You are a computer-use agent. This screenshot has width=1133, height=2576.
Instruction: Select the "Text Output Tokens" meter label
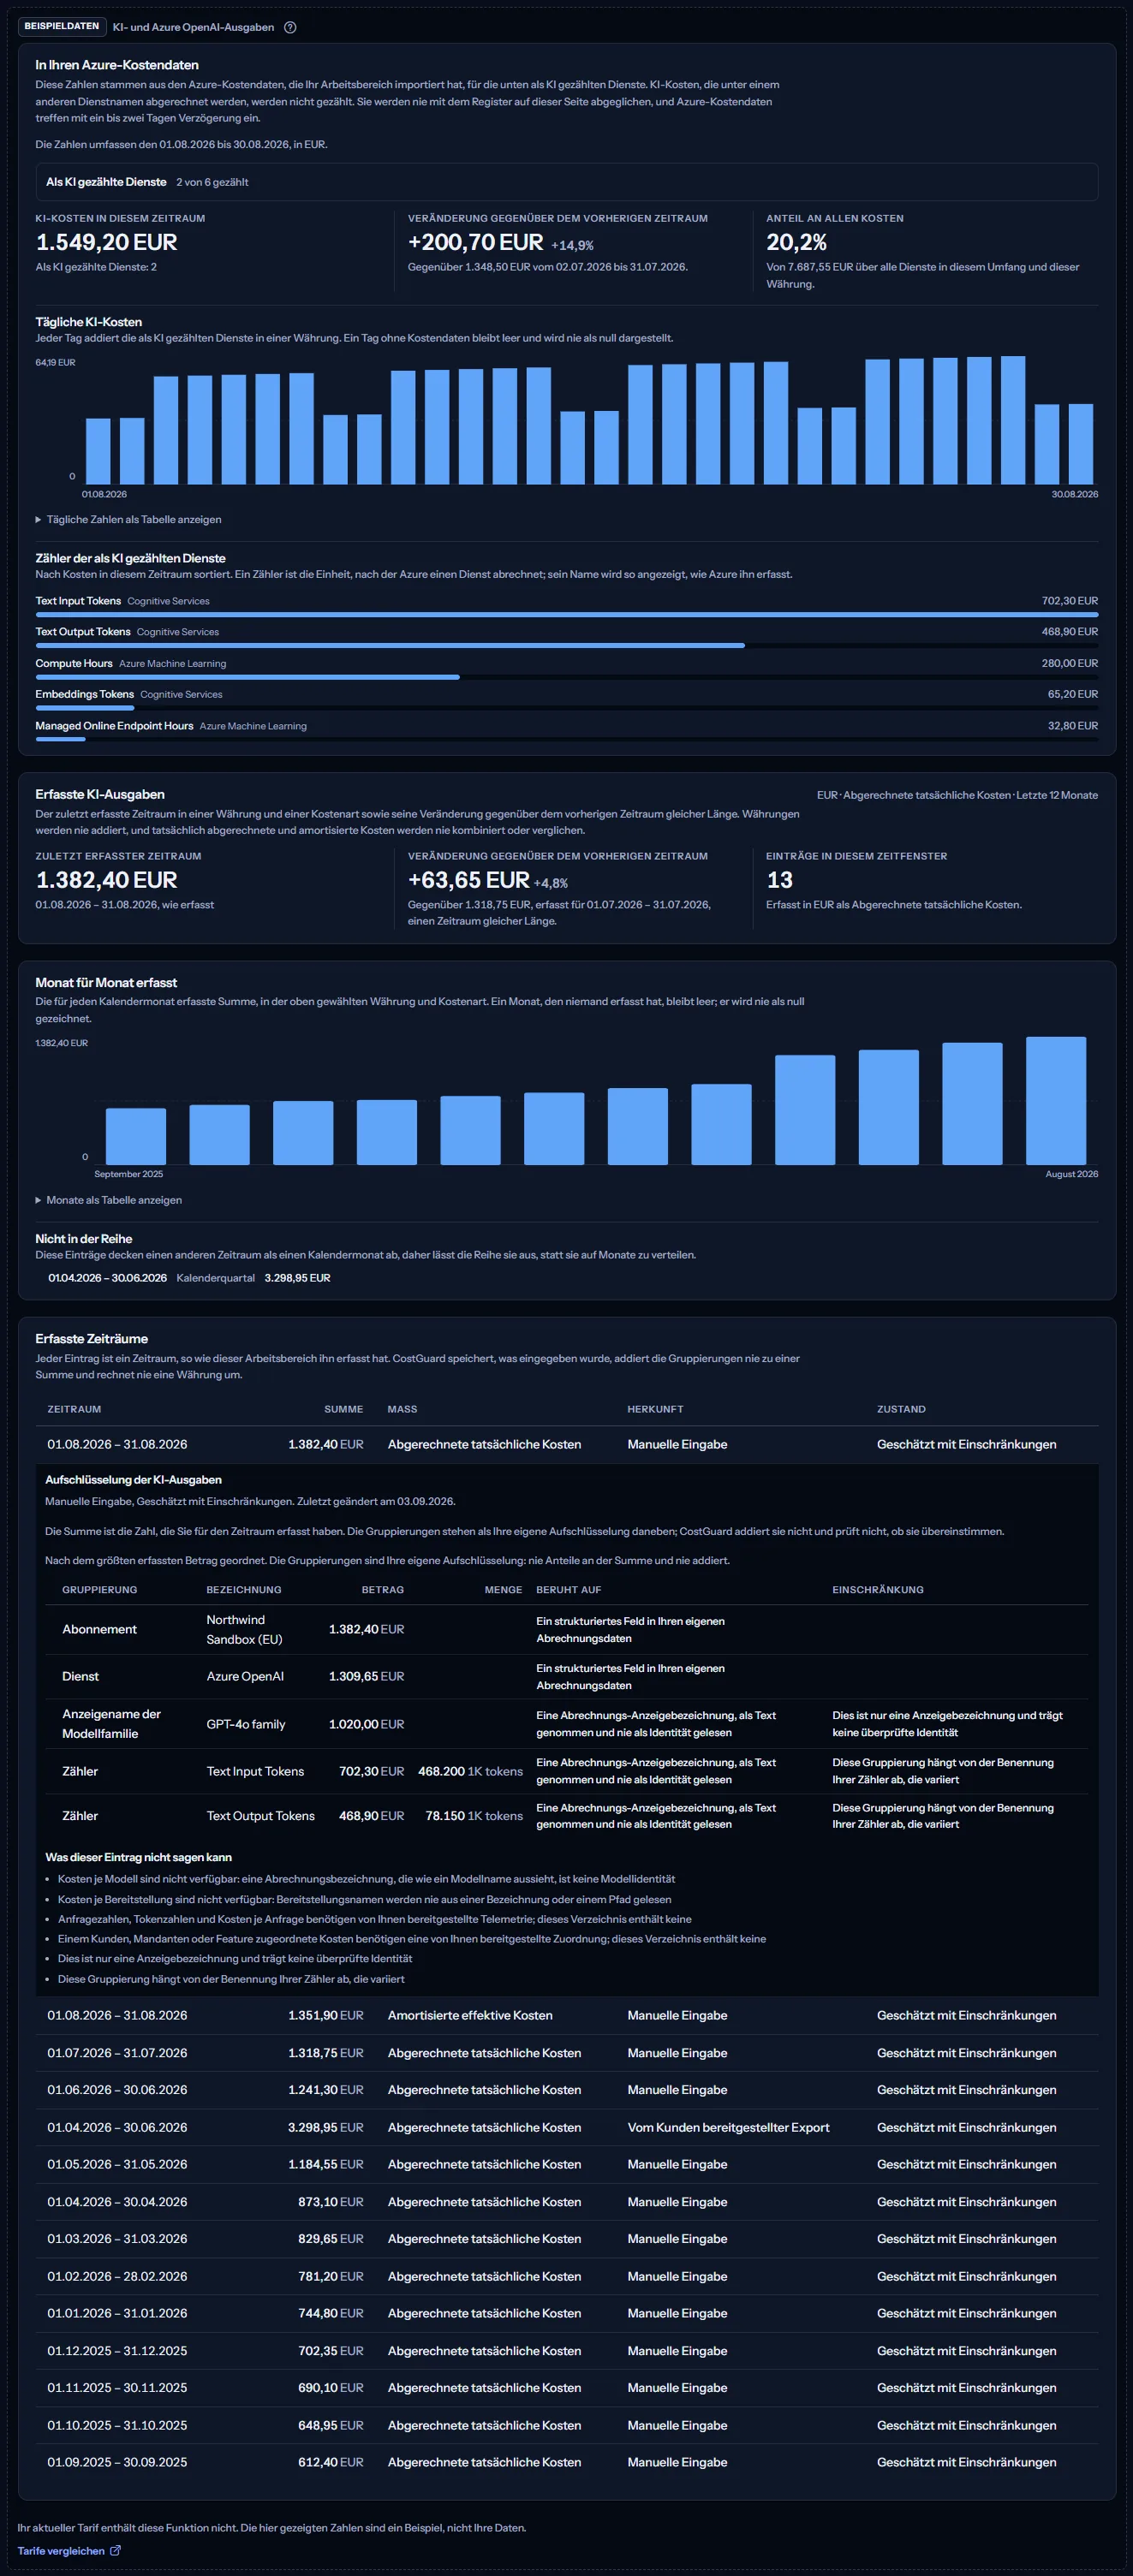coord(83,632)
